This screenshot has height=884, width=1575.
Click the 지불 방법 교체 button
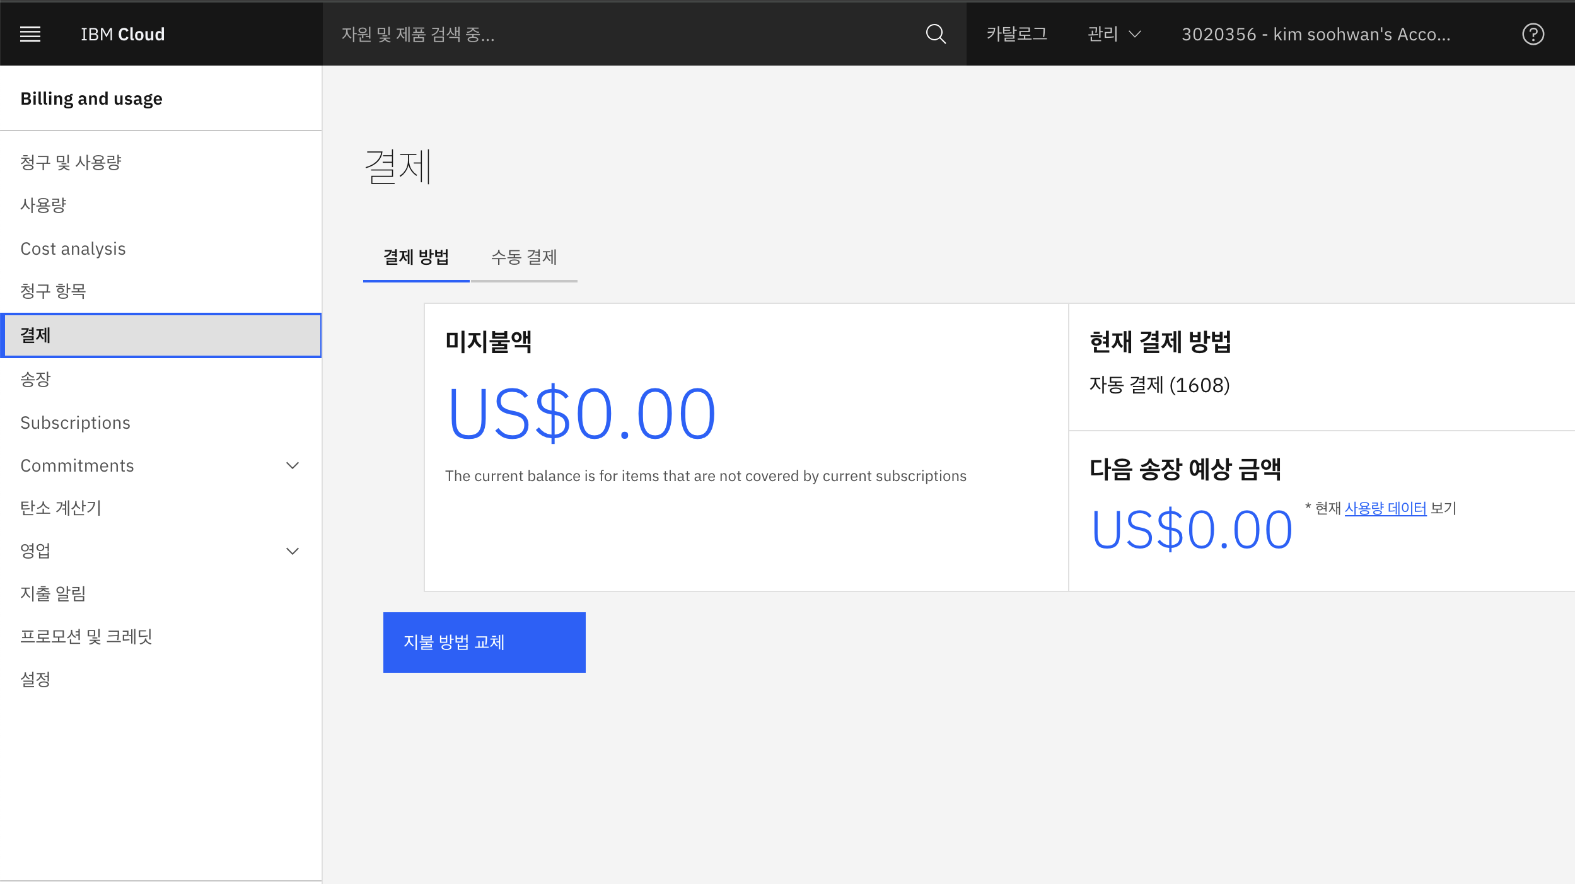pos(484,642)
